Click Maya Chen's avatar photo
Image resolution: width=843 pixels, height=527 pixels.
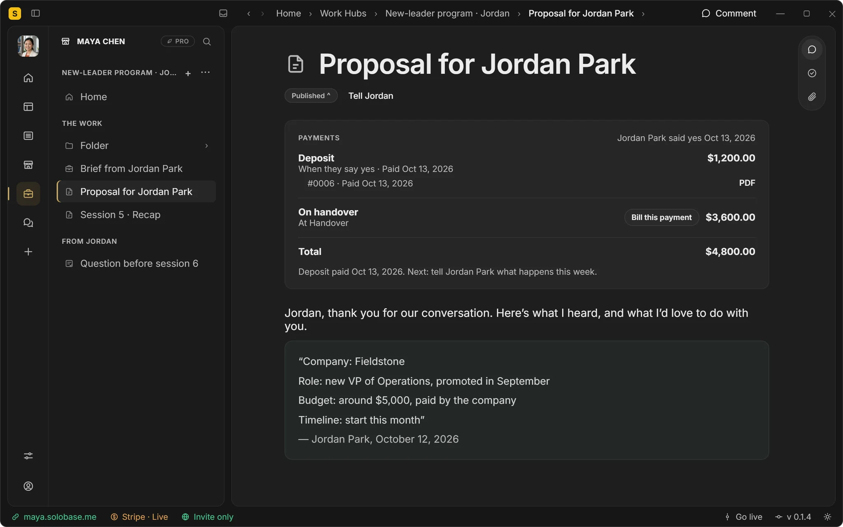tap(28, 46)
